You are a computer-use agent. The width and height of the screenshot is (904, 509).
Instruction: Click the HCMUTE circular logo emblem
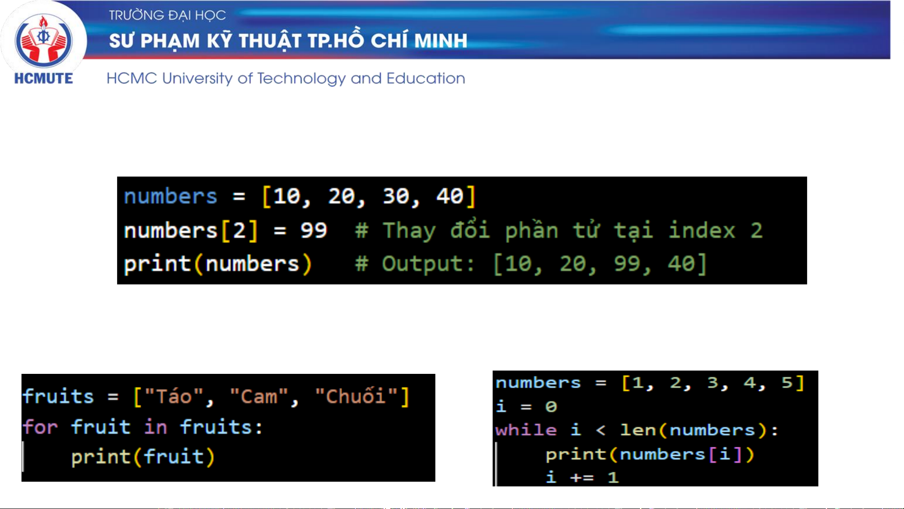coord(43,40)
